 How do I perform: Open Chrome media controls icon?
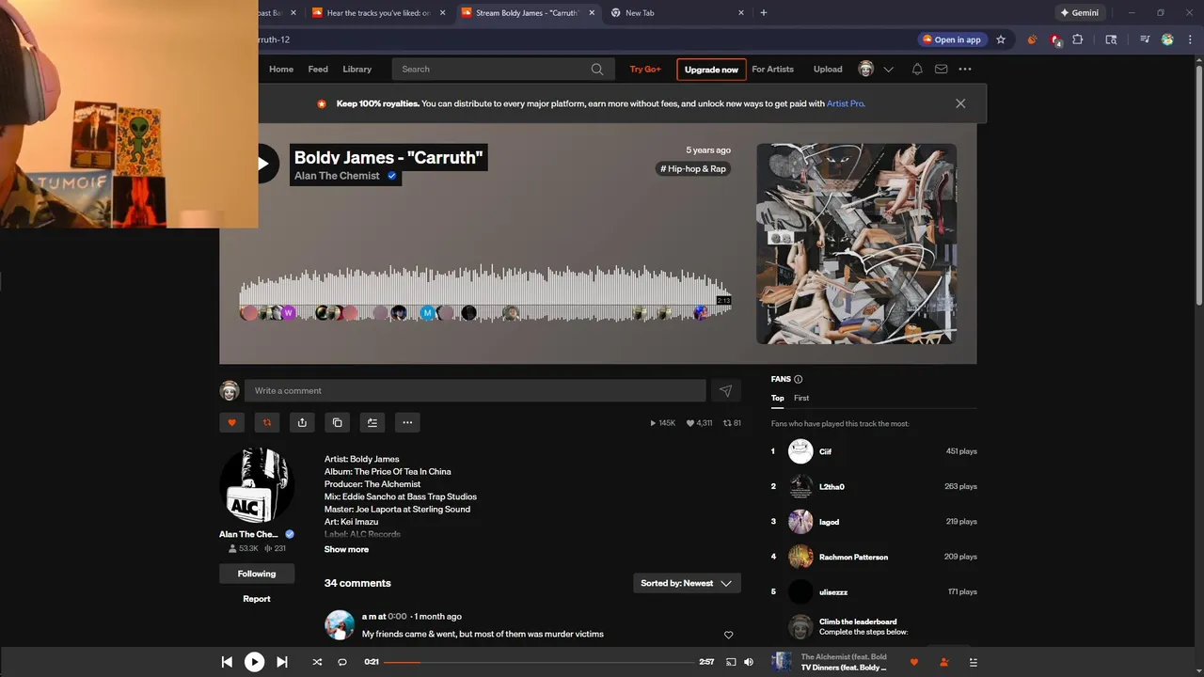pyautogui.click(x=1145, y=39)
